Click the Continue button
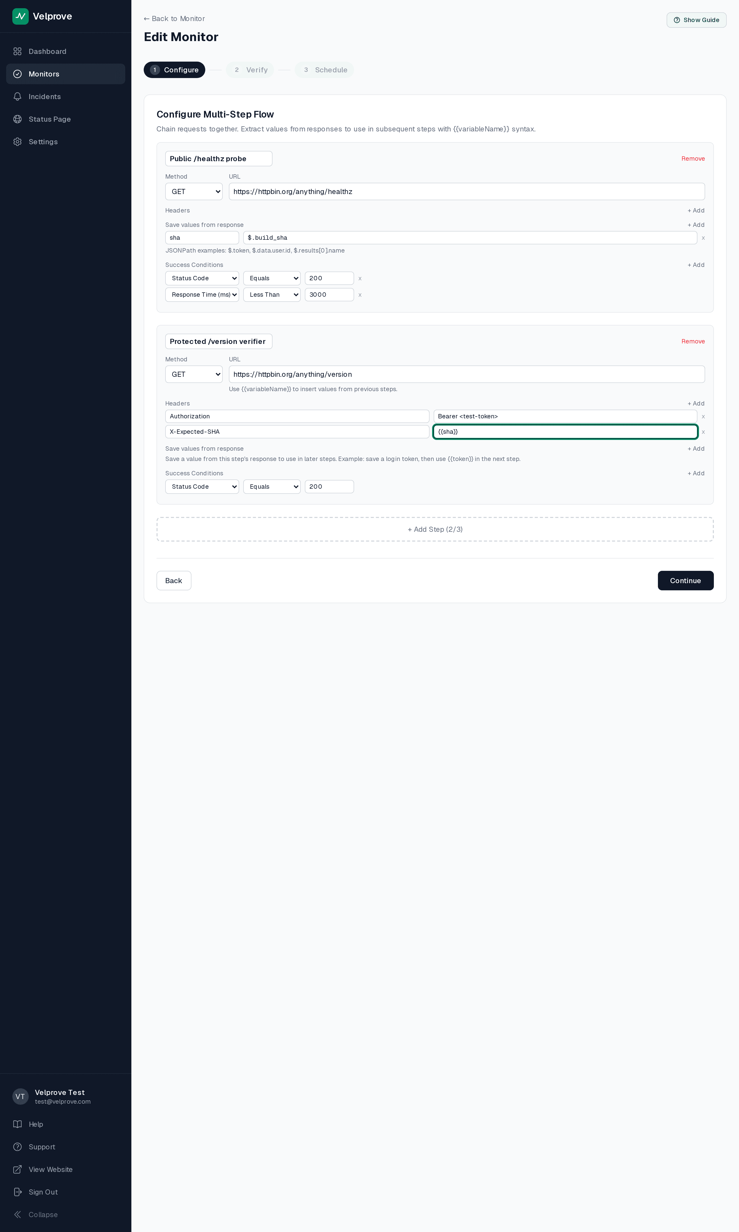 point(685,581)
